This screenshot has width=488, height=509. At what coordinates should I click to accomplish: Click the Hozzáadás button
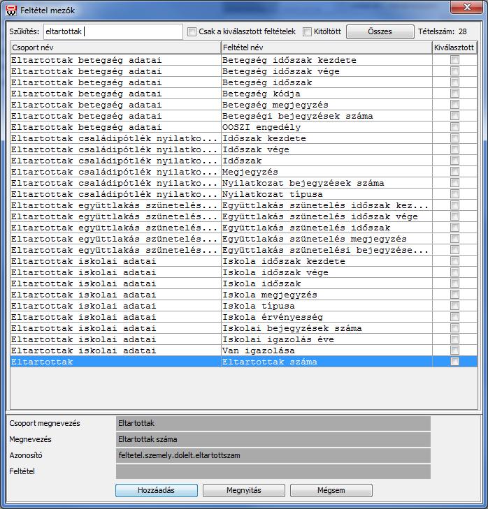(x=157, y=490)
